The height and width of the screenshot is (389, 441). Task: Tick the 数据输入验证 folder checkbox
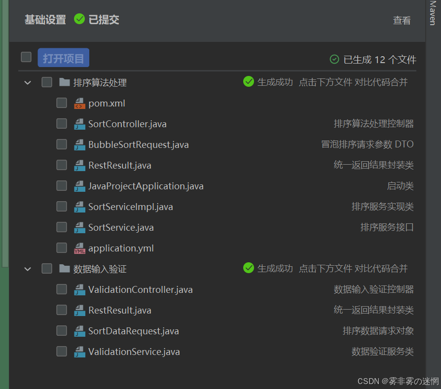(47, 268)
